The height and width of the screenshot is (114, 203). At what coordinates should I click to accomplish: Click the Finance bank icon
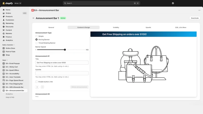(x=4, y=37)
